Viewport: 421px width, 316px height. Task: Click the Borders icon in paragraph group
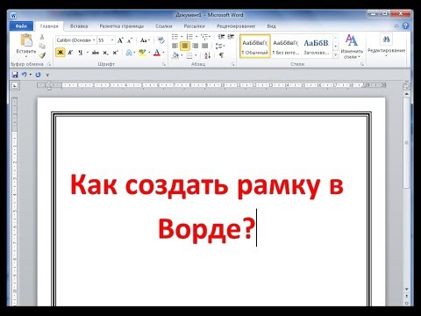[x=189, y=55]
